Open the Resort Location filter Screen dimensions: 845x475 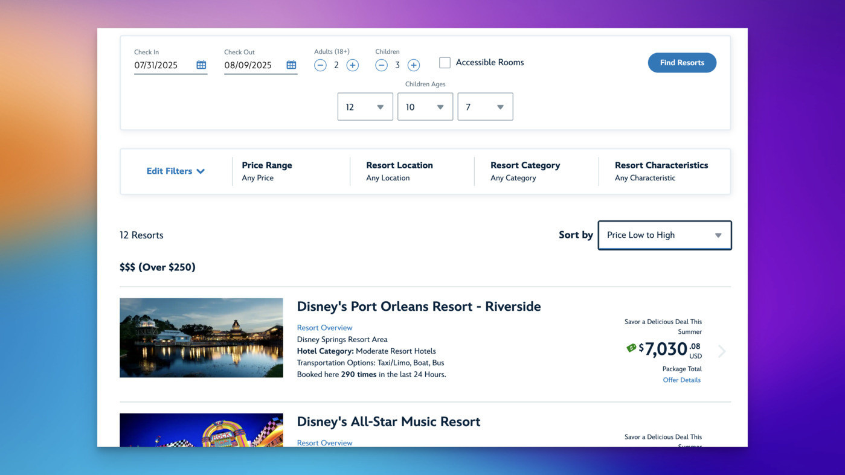click(399, 171)
